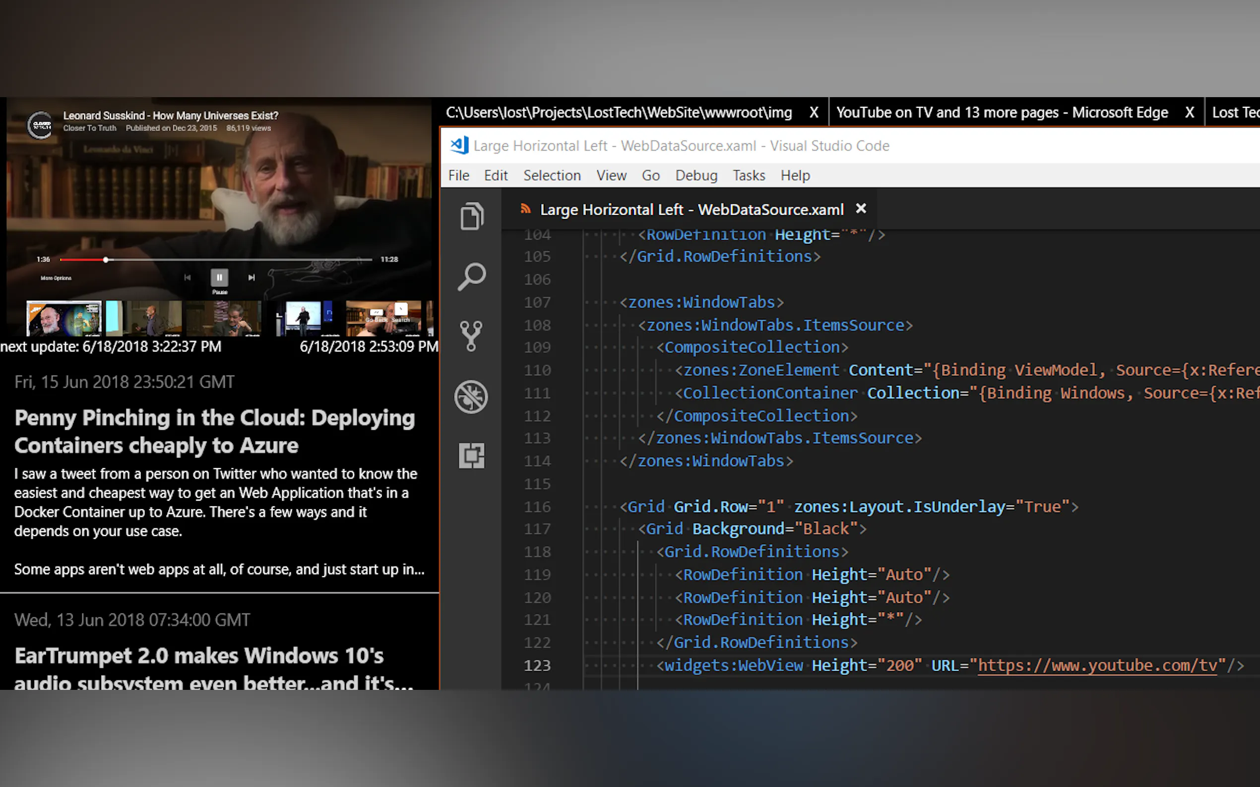
Task: Open the Debug view icon
Action: coord(471,396)
